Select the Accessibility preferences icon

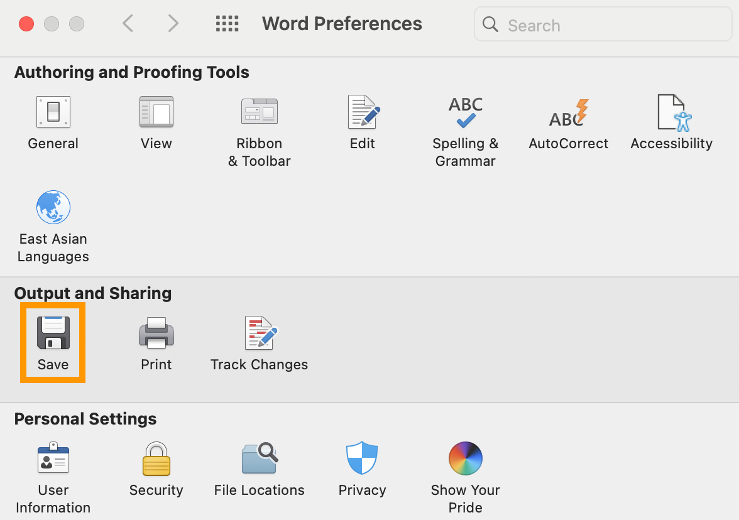(x=671, y=113)
